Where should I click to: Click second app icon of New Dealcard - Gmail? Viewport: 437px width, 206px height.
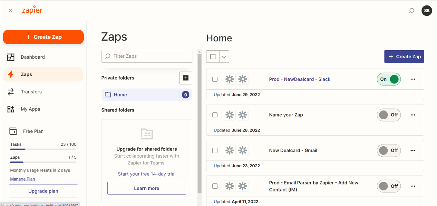(243, 151)
